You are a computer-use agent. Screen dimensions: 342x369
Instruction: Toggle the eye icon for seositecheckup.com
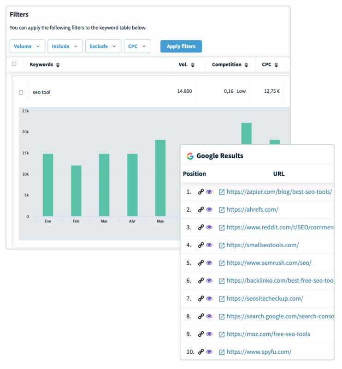pyautogui.click(x=209, y=298)
